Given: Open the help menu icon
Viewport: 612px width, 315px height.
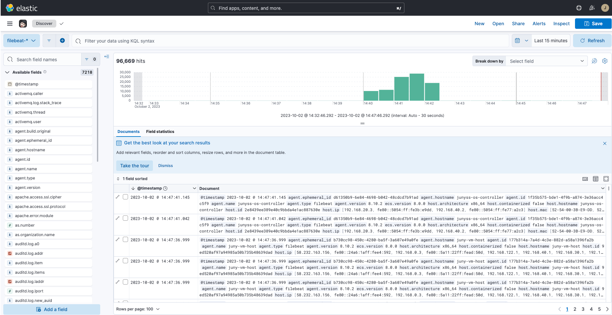Looking at the screenshot, I should point(579,8).
